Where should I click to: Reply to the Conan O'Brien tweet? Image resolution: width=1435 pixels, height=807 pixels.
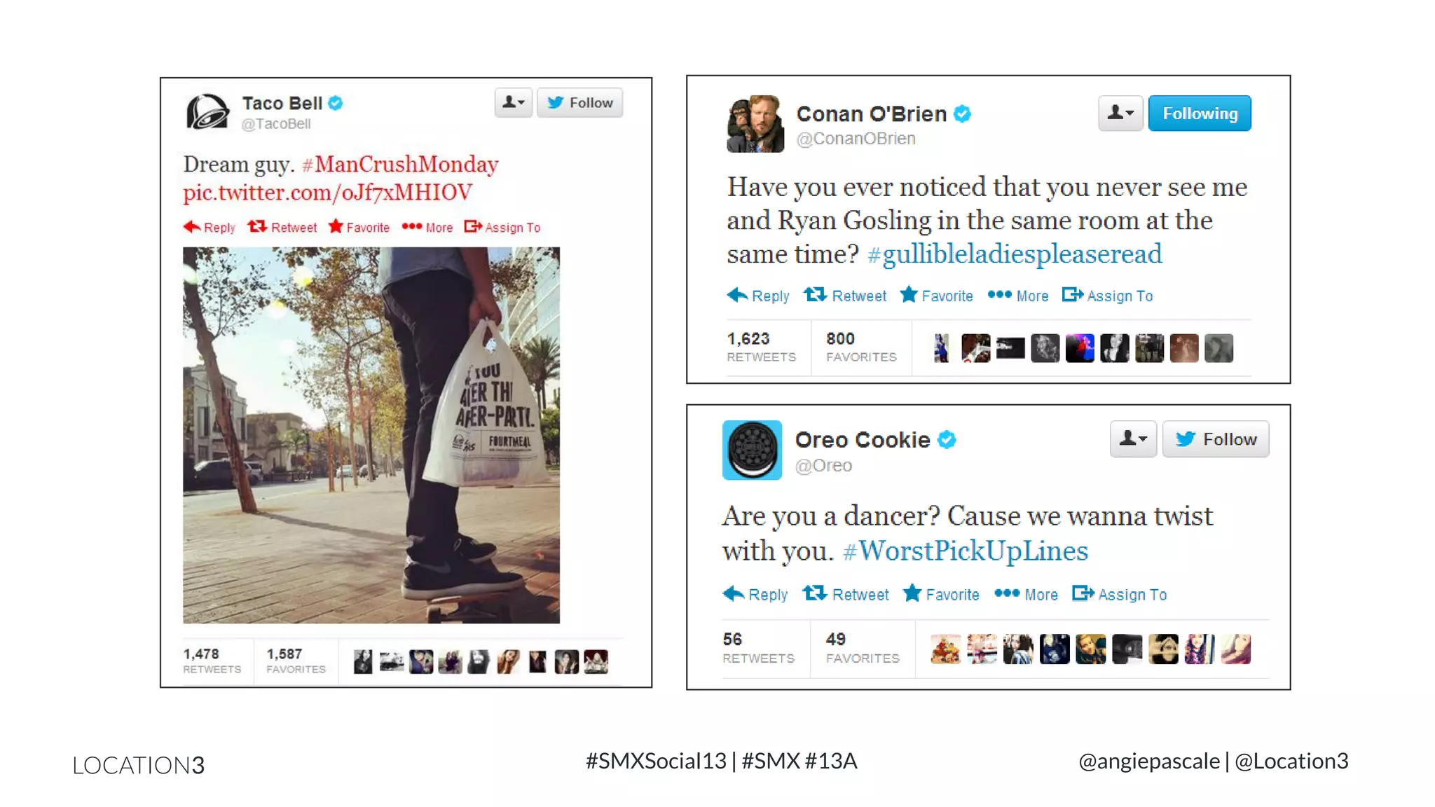(758, 296)
